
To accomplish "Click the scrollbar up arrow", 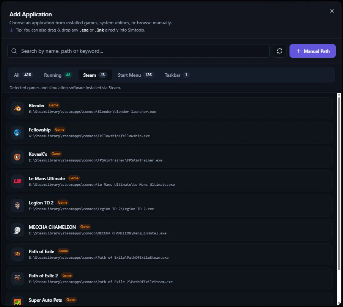I will coord(339,95).
